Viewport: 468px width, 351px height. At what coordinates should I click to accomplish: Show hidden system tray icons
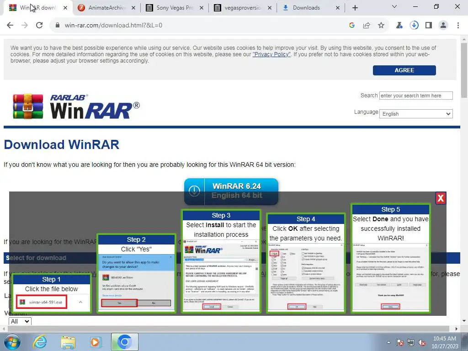point(388,342)
